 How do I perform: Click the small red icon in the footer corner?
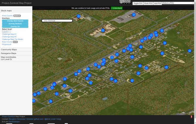pos(191,117)
